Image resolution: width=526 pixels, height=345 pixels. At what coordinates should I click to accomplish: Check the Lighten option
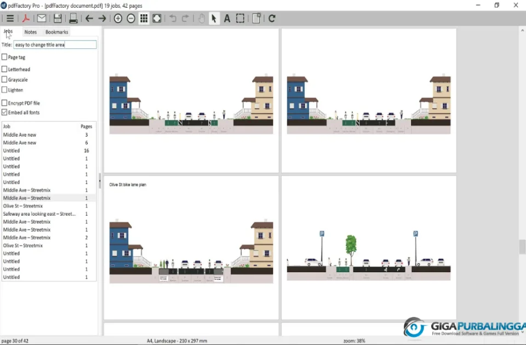tap(4, 90)
